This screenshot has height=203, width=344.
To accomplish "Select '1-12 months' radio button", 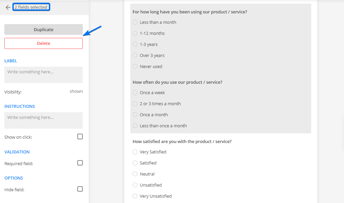I will click(135, 33).
